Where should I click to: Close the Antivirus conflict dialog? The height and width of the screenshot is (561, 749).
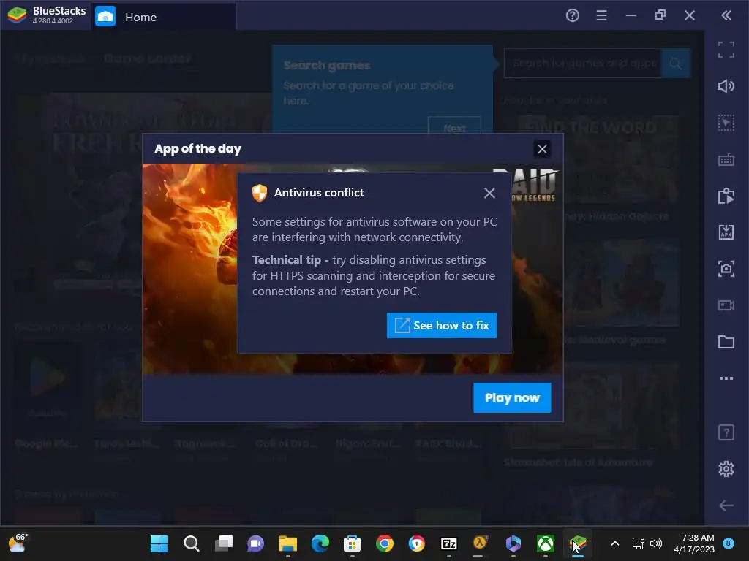click(489, 193)
